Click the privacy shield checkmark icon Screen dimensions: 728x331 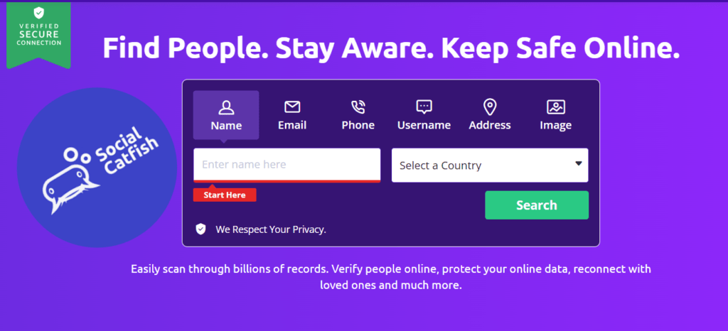200,229
